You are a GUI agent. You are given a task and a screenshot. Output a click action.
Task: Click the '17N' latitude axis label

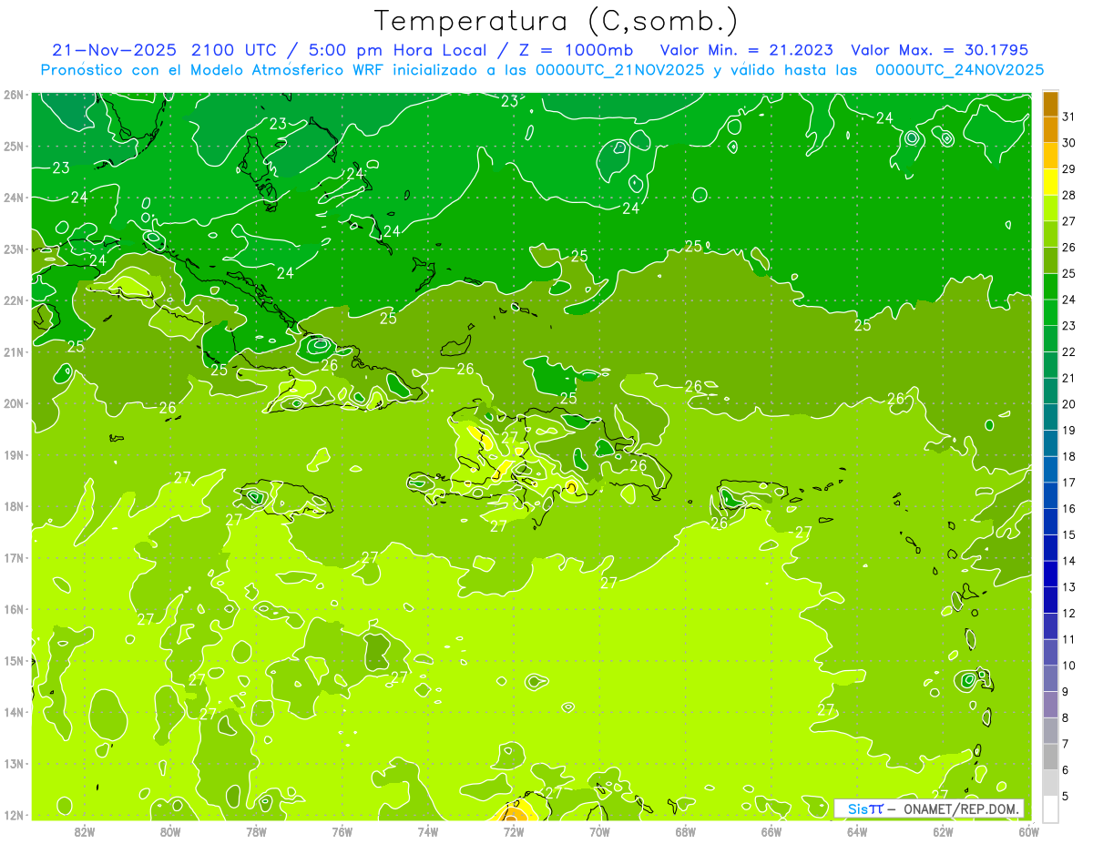coord(14,557)
